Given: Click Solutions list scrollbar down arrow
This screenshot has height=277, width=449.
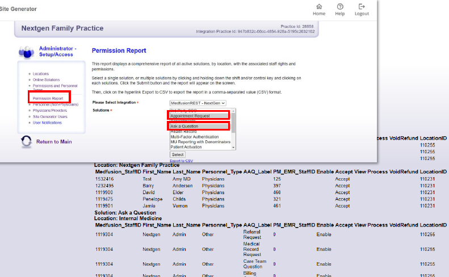Looking at the screenshot, I should click(x=233, y=148).
